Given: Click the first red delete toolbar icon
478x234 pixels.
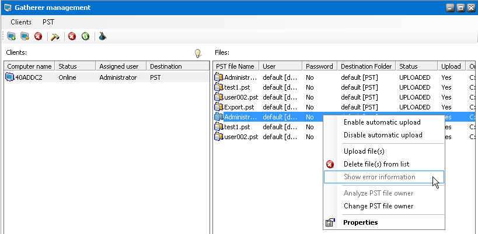Looking at the screenshot, I should (x=38, y=36).
